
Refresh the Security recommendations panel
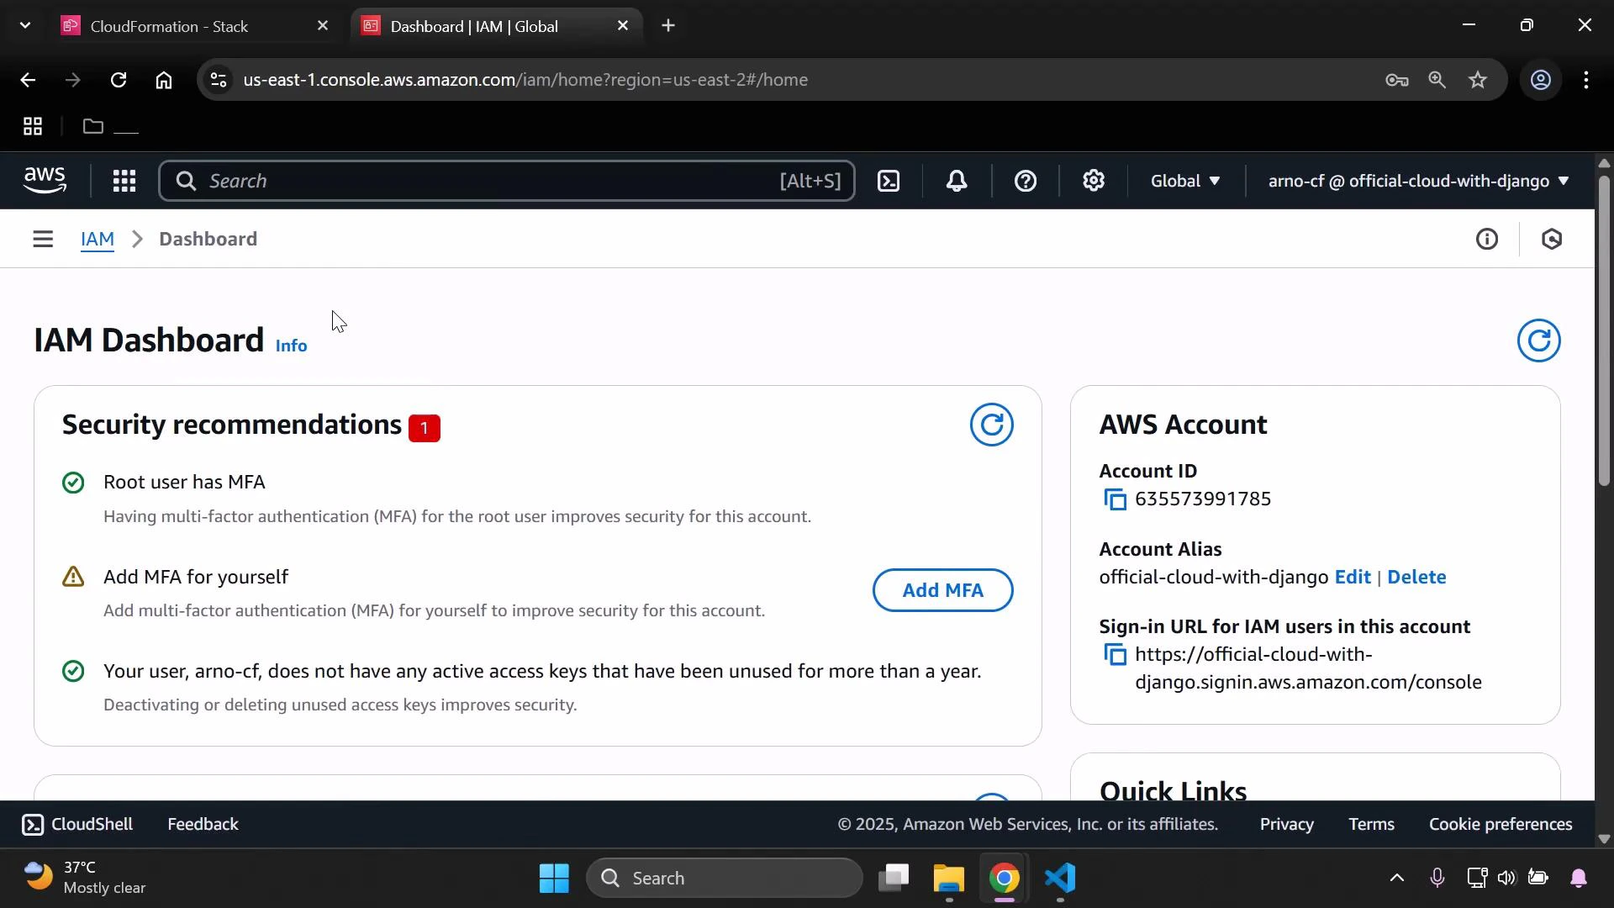(x=992, y=425)
